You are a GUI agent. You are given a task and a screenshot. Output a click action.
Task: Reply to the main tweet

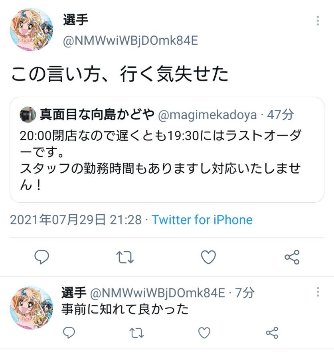point(42,256)
